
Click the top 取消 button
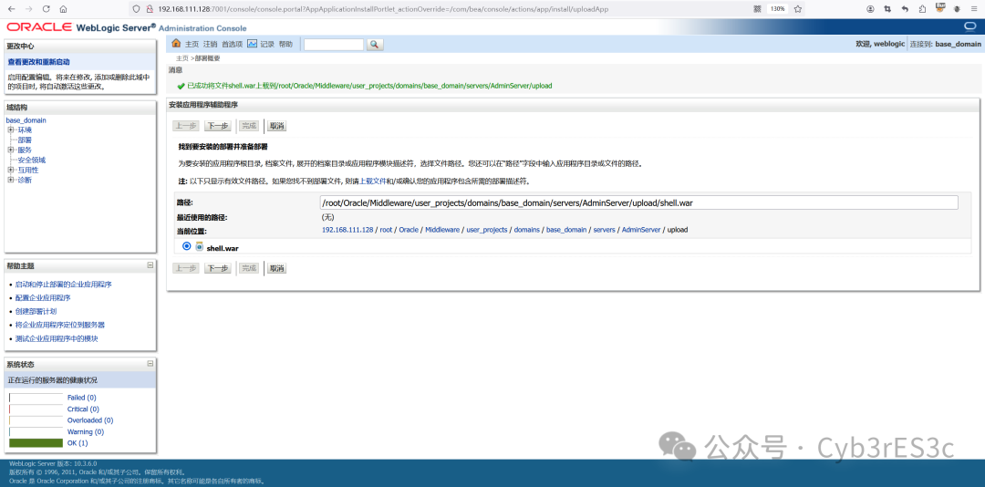tap(277, 126)
